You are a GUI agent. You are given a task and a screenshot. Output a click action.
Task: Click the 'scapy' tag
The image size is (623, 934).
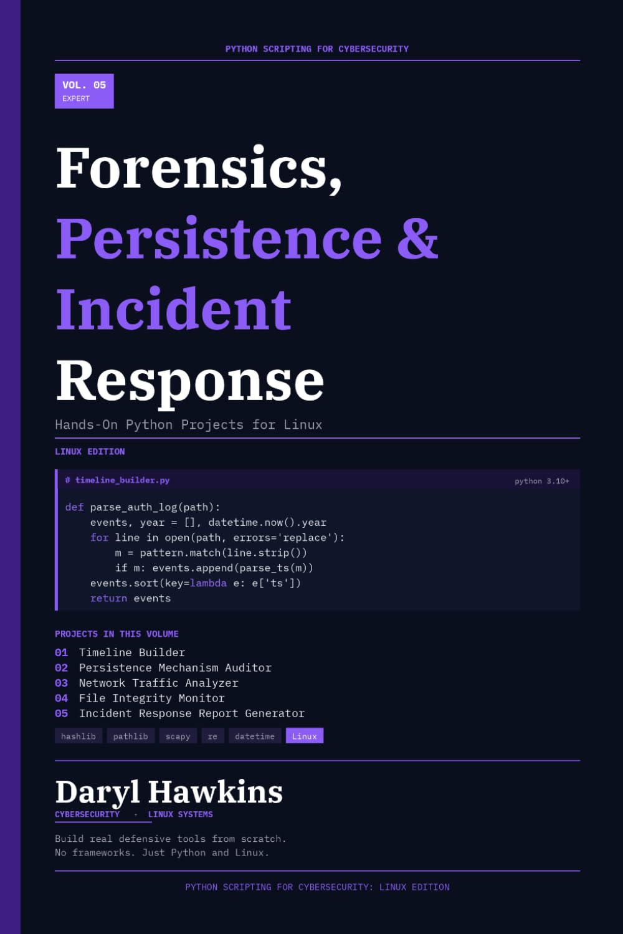(x=178, y=736)
